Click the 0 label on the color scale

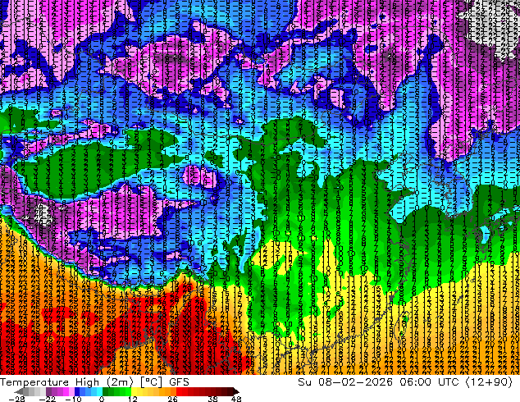[102, 399]
